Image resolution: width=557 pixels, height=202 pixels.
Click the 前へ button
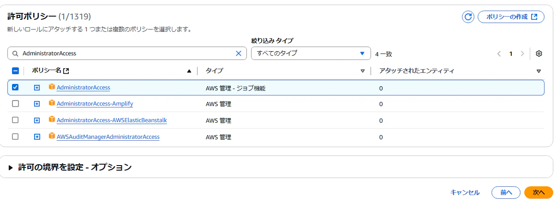[x=506, y=192]
